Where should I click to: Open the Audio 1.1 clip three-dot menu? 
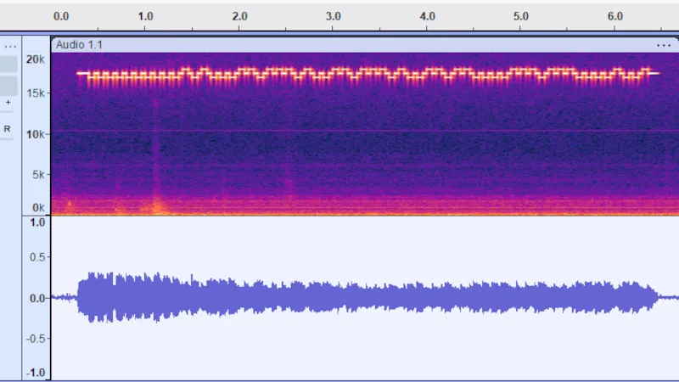(663, 45)
